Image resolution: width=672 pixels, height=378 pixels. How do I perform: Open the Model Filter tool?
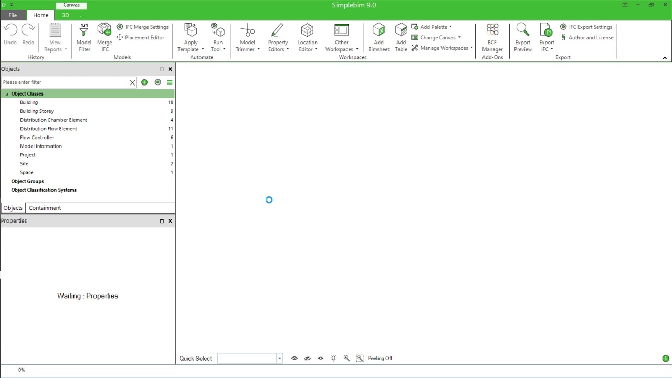tap(84, 37)
